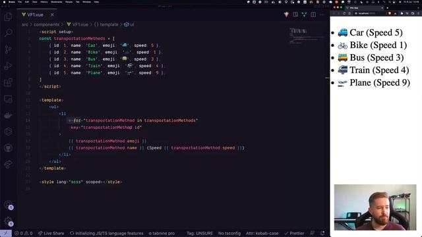Open the File menu in macOS menu bar
Image resolution: width=422 pixels, height=237 pixels.
click(20, 2)
